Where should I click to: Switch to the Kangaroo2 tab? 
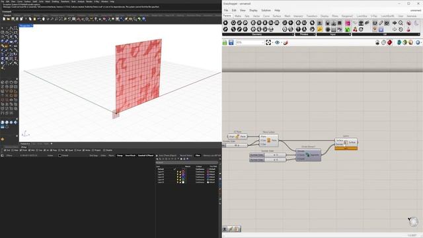(347, 16)
